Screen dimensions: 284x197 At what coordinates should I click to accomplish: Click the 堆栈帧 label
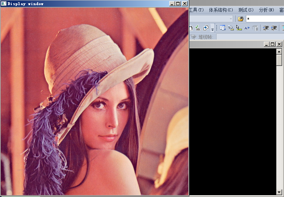point(206,37)
